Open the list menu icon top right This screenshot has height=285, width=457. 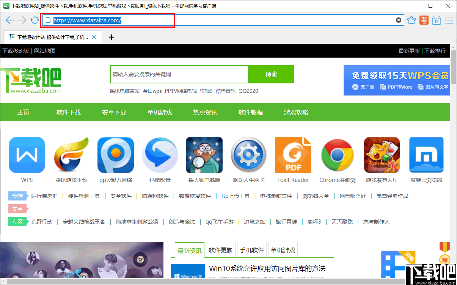tap(449, 20)
